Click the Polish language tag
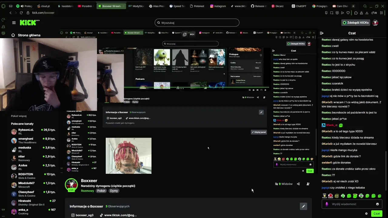This screenshot has width=388, height=218. (101, 191)
